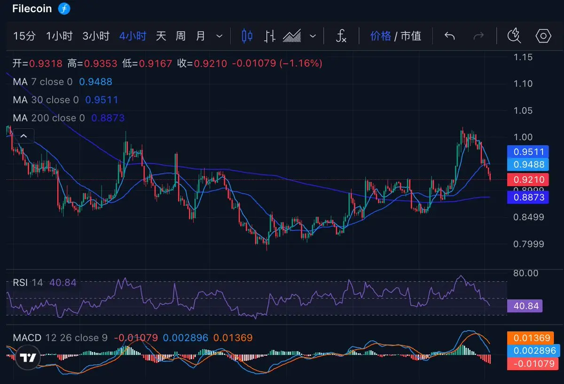Open chart settings hexagon icon
The width and height of the screenshot is (564, 384).
coord(543,36)
